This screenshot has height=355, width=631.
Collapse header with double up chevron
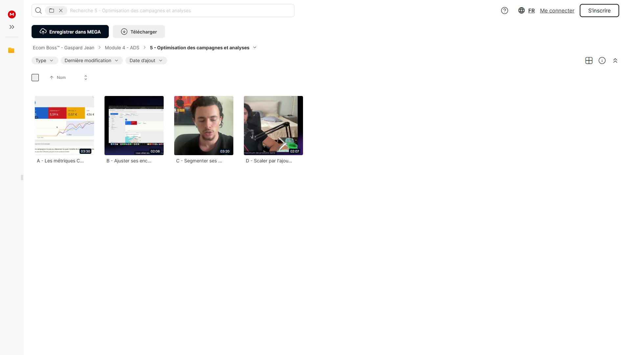[x=615, y=60]
